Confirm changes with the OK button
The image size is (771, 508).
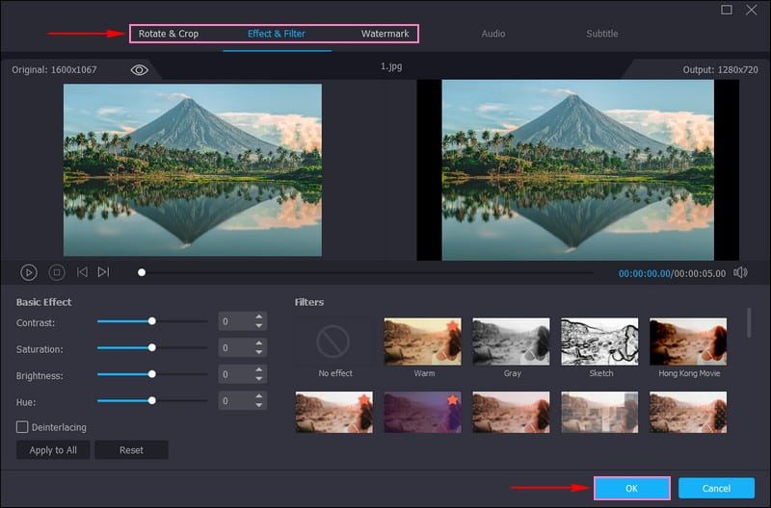coord(631,489)
